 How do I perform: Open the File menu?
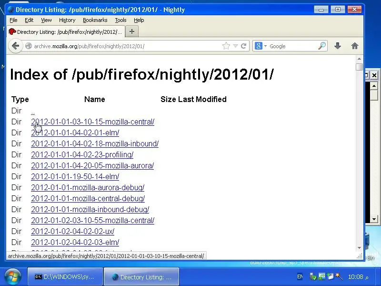pyautogui.click(x=13, y=20)
